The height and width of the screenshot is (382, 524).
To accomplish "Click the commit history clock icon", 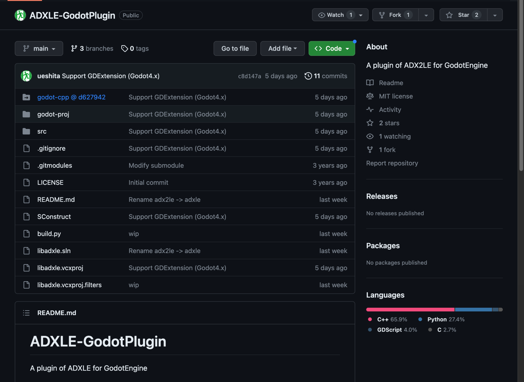I will click(308, 76).
